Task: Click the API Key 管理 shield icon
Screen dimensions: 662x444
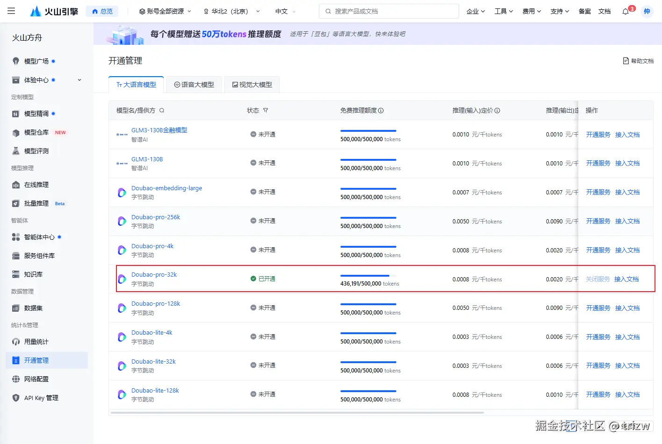Action: point(16,398)
